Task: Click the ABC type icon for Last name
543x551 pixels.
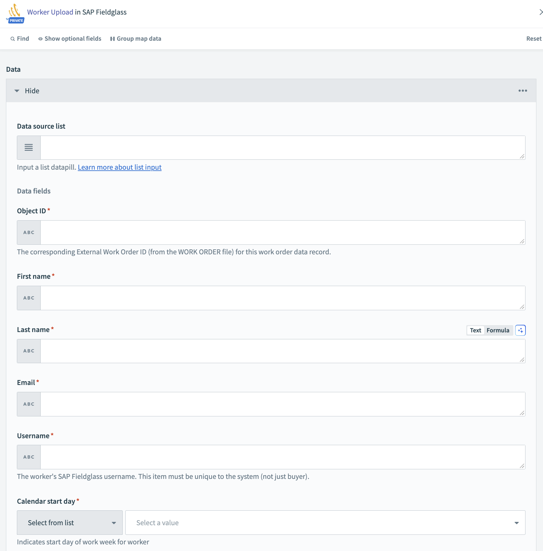Action: click(x=28, y=351)
